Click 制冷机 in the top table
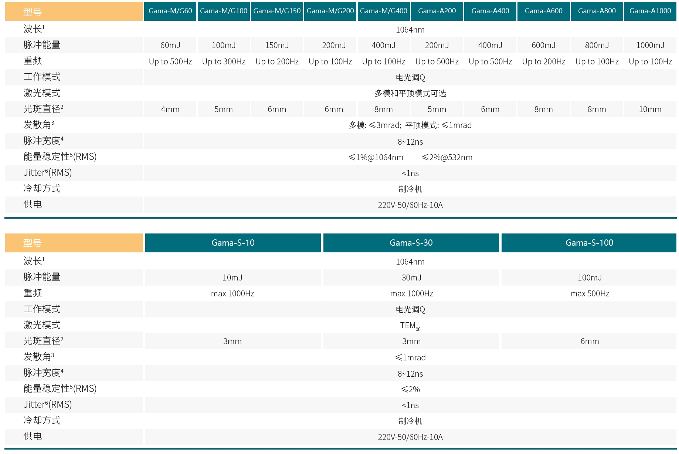Viewport: 679px width, 454px height. (x=410, y=189)
